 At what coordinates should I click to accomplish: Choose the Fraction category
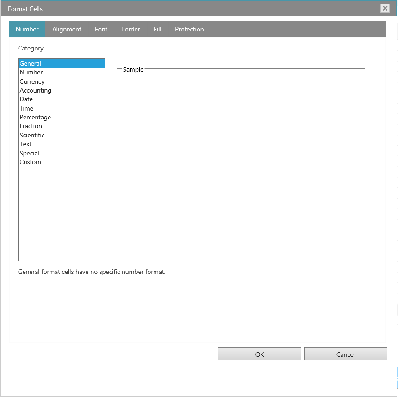coord(31,126)
